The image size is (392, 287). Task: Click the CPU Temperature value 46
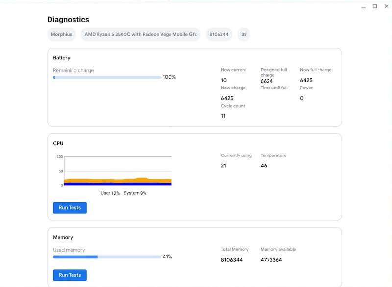coord(264,166)
